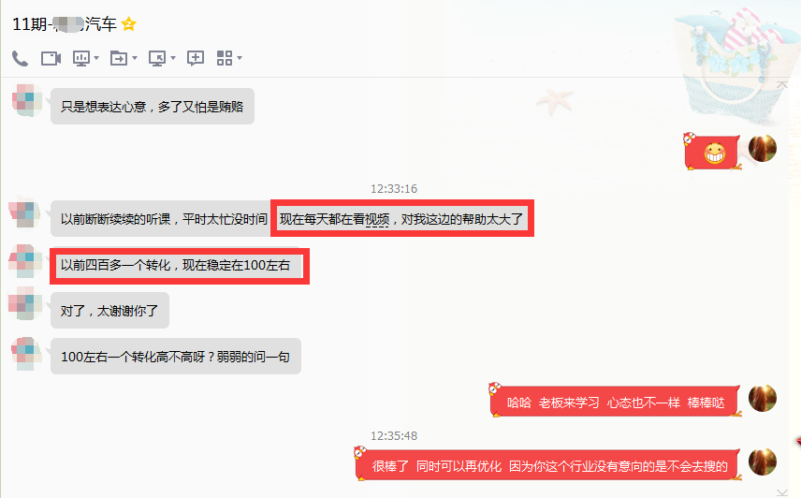Viewport: 801px width, 498px height.
Task: Toggle the gold star next to contact name
Action: coord(129,24)
